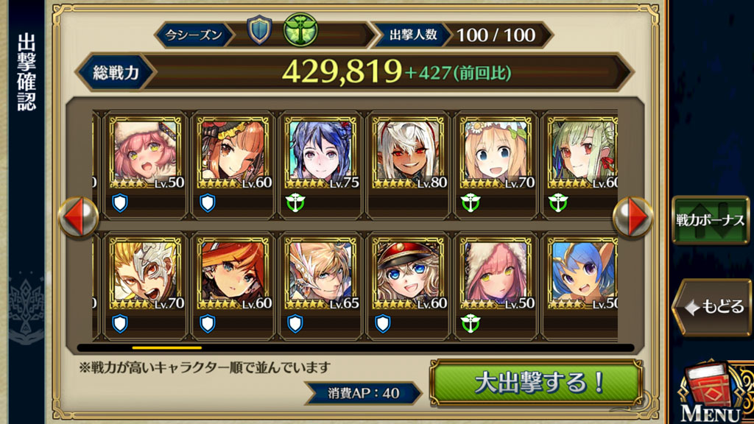Click green emblem under pink hooded Lv.50 character
This screenshot has height=424, width=754.
[x=471, y=324]
